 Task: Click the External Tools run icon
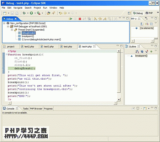click(39, 13)
